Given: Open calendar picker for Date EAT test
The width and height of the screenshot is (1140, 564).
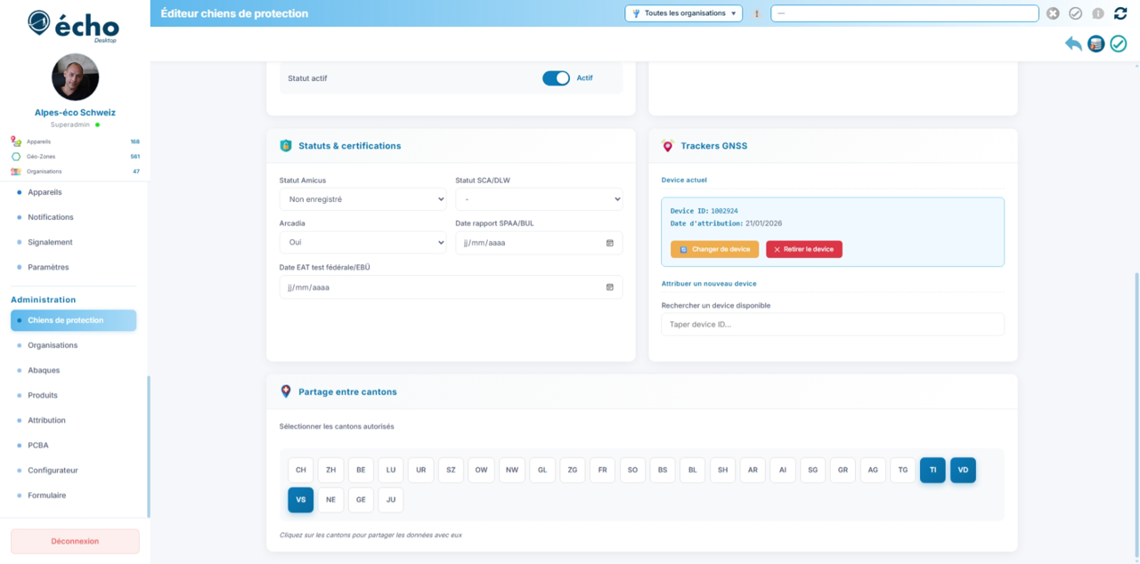Looking at the screenshot, I should [609, 287].
